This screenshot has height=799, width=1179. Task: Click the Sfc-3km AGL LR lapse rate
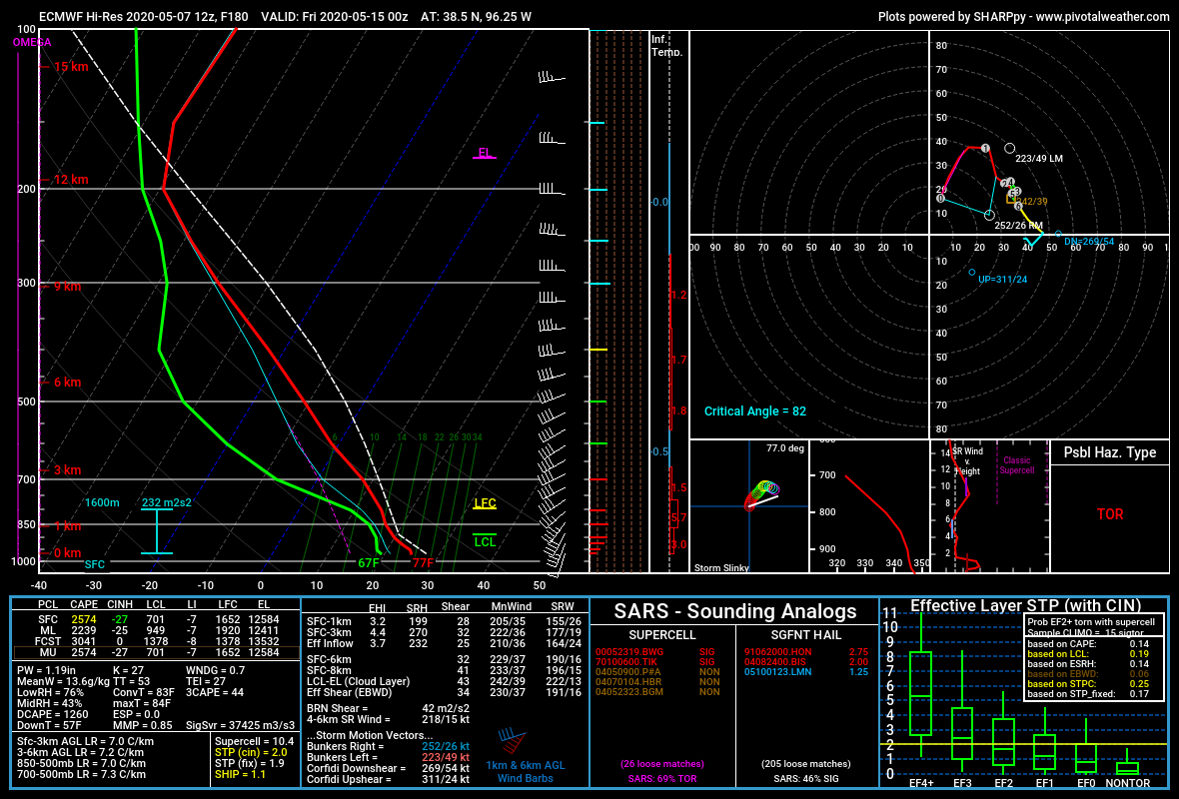tap(85, 742)
